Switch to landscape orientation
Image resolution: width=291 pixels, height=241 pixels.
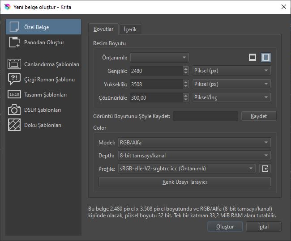coord(252,57)
